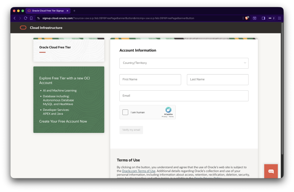Click the Account Information heading
The image size is (294, 192).
pos(138,50)
